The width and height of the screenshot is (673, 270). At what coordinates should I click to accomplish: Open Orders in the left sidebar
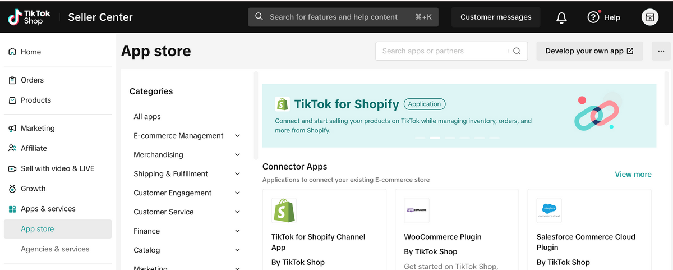32,80
